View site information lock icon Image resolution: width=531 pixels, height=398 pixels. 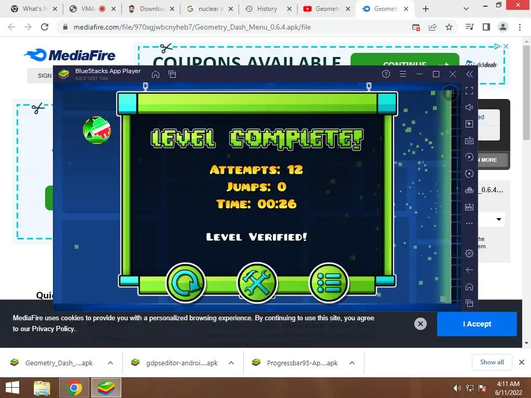click(x=65, y=27)
